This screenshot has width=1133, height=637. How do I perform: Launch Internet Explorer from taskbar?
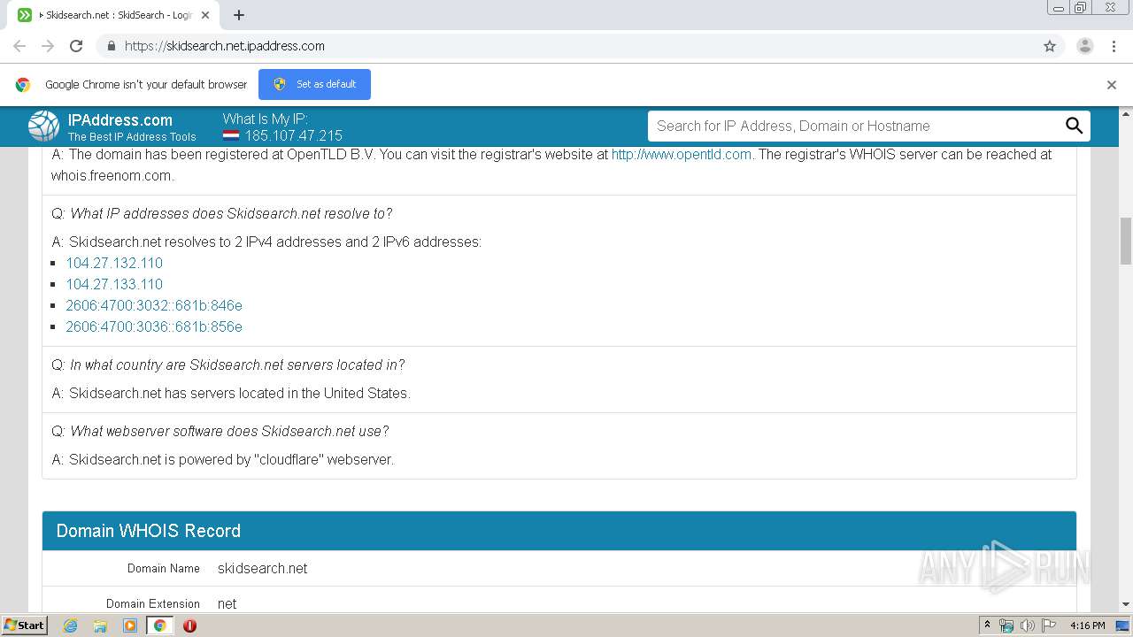click(70, 625)
